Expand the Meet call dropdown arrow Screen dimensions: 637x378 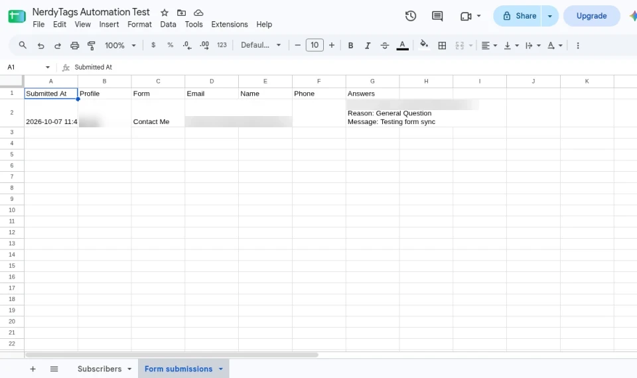479,16
